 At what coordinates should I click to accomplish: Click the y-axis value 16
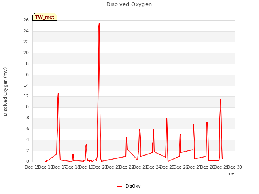coord(26,74)
